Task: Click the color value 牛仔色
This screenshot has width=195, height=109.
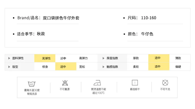Action: pos(147,34)
